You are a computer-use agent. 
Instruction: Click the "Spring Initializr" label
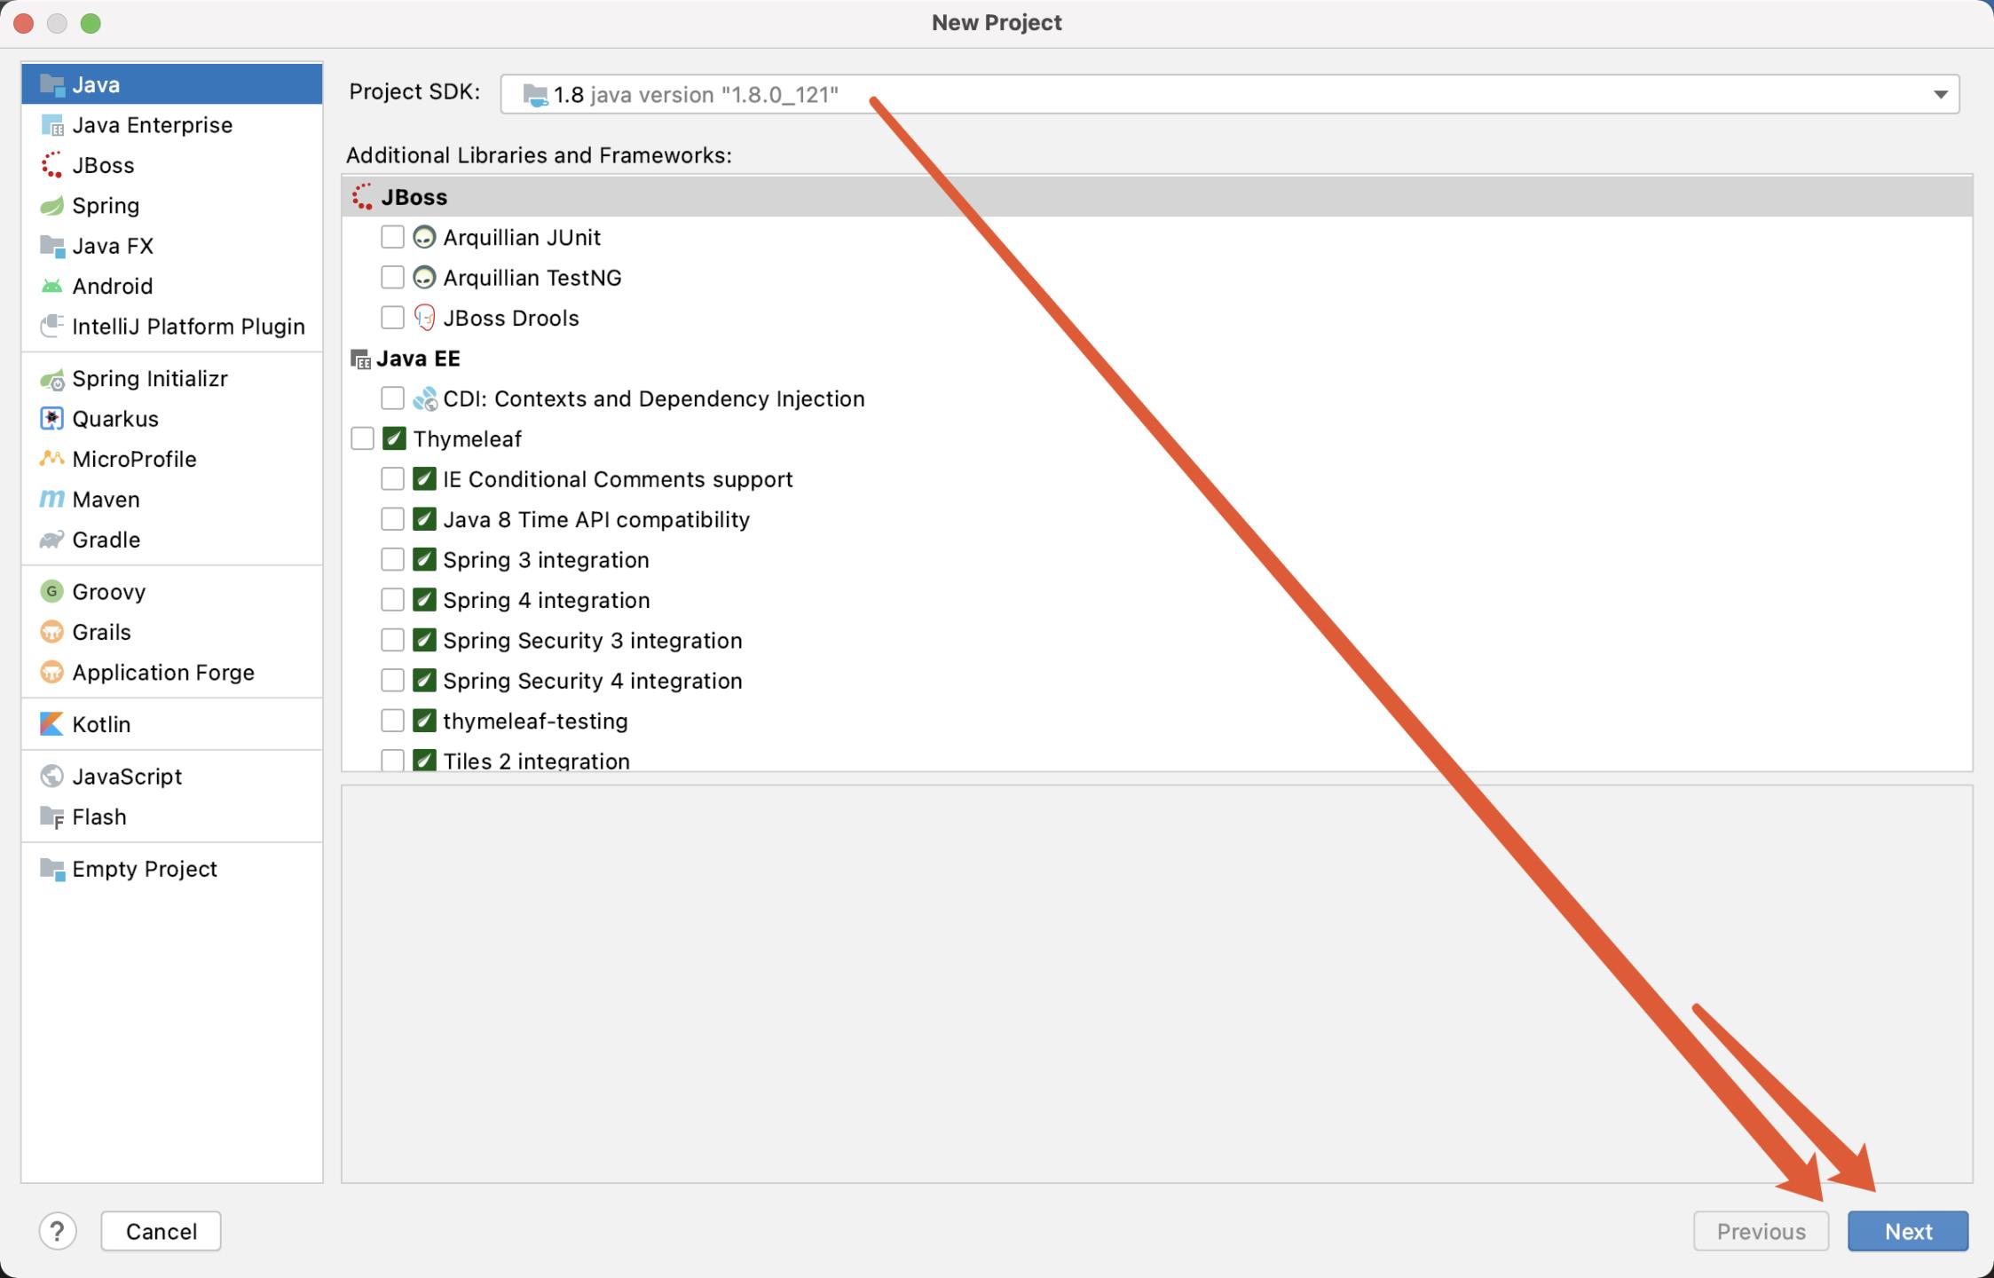(150, 379)
